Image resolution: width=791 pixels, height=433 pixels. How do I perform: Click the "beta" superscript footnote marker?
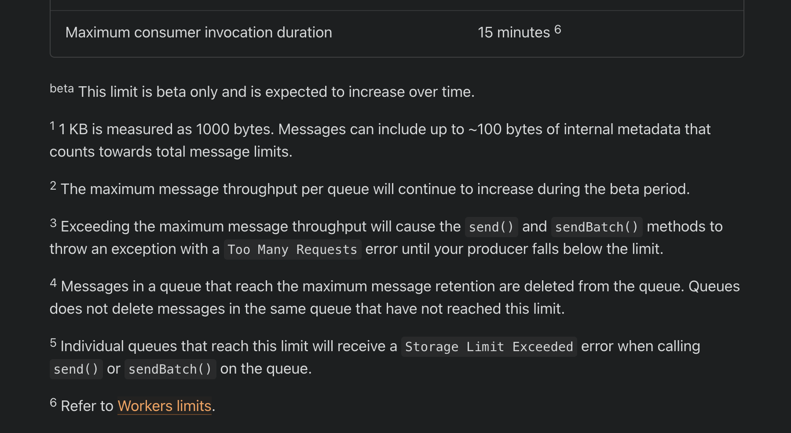62,88
